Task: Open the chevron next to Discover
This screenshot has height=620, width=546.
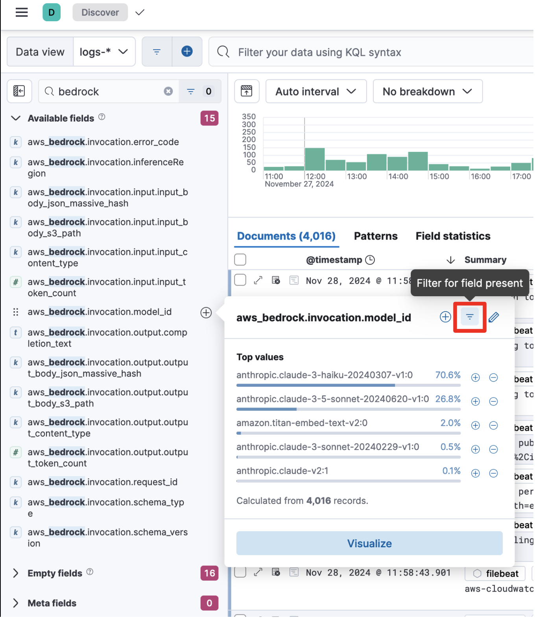Action: click(140, 12)
